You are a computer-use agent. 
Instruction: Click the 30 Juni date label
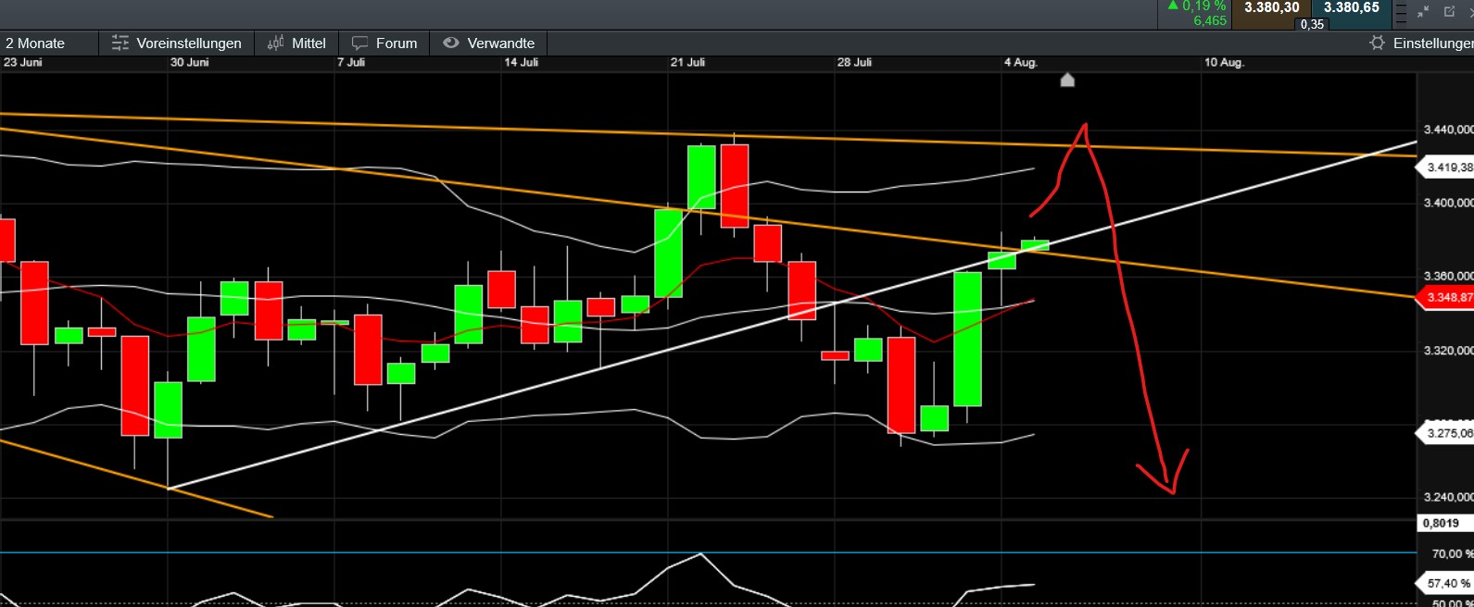pyautogui.click(x=189, y=62)
